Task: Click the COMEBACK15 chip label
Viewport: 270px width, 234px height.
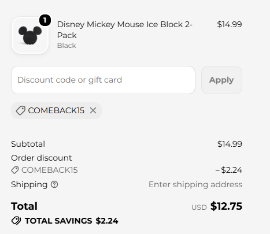Action: 56,110
